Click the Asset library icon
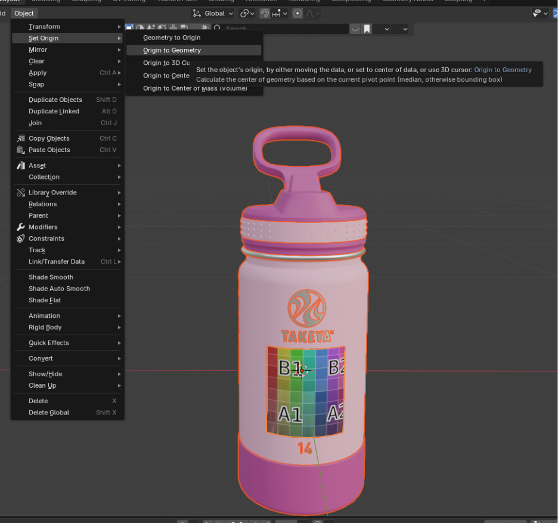Image resolution: width=558 pixels, height=523 pixels. point(21,166)
